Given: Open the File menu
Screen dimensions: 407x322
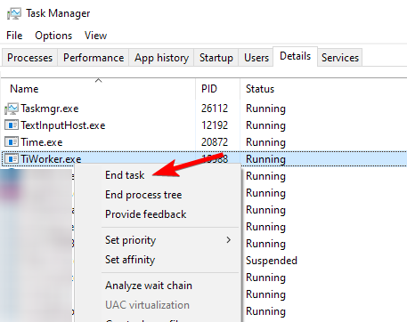Looking at the screenshot, I should (14, 36).
